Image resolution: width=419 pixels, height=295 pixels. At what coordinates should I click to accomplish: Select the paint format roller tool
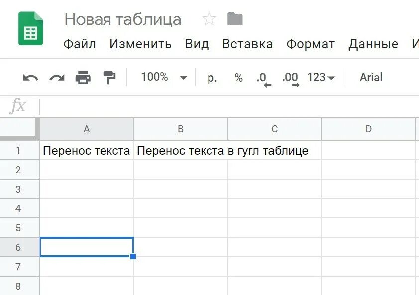109,78
